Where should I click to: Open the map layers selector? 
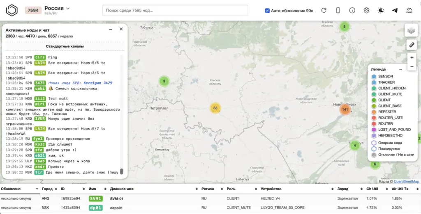click(x=411, y=30)
